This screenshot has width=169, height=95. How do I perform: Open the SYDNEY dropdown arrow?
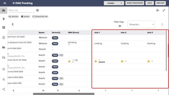coord(121,3)
